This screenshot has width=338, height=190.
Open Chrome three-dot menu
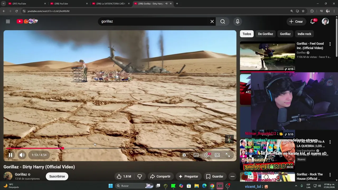[334, 11]
